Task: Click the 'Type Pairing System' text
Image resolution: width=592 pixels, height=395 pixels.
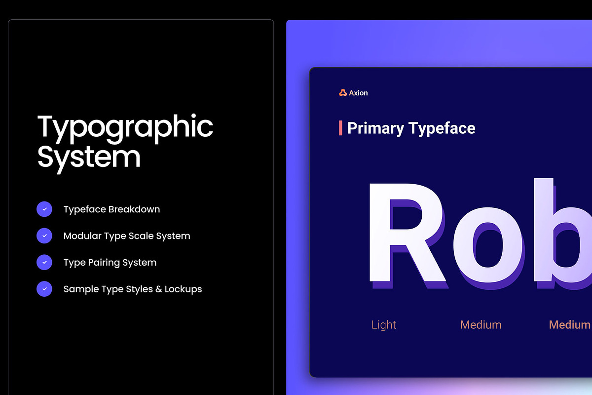Action: tap(110, 263)
